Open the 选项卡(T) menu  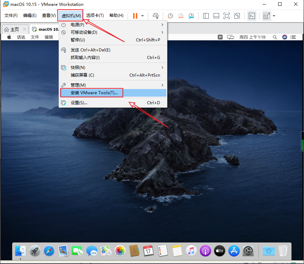pos(95,16)
